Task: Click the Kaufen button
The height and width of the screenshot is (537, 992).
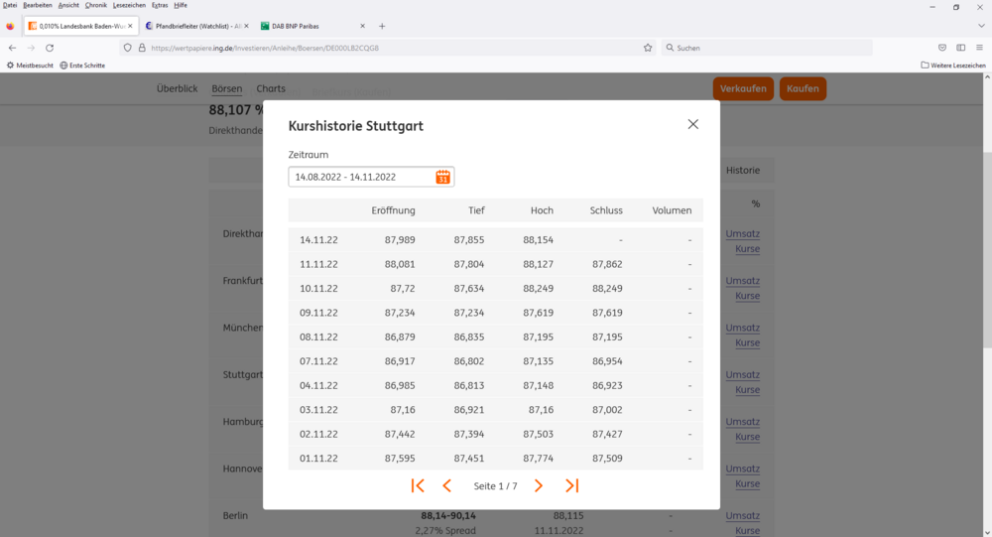Action: [x=803, y=88]
